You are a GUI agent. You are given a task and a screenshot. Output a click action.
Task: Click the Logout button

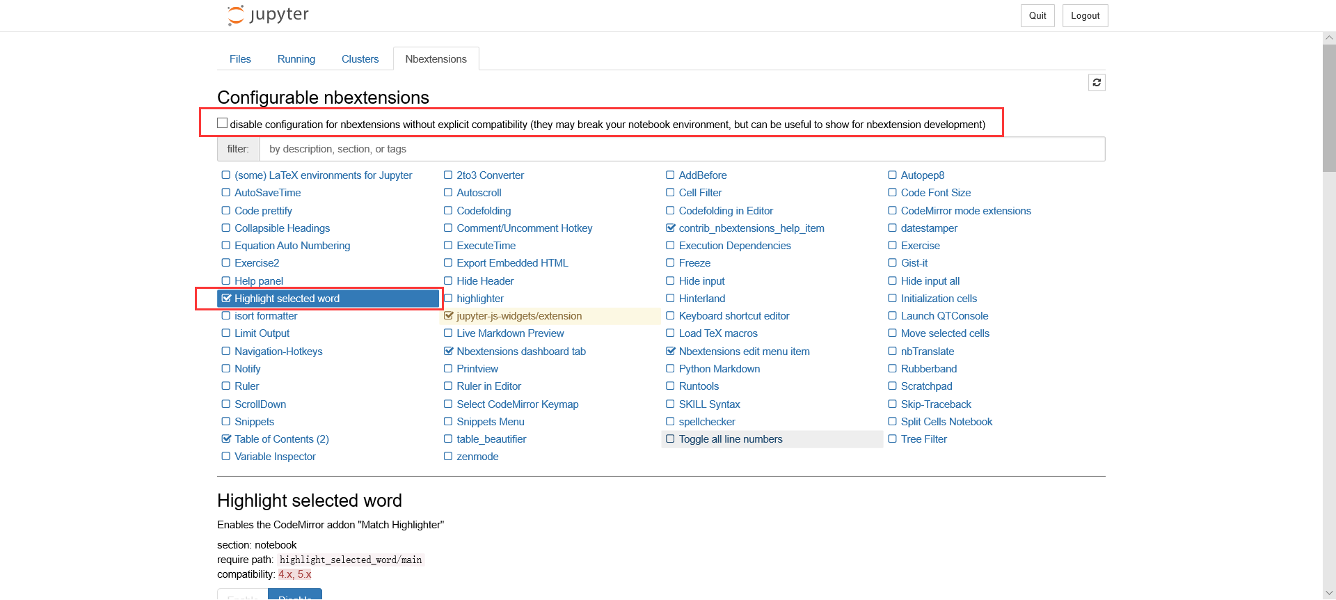click(1085, 16)
